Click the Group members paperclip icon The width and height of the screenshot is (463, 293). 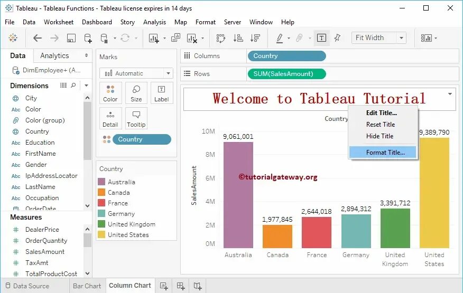pyautogui.click(x=299, y=38)
